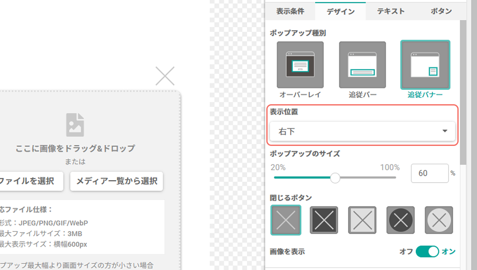Viewport: 477px width, 270px height.
Task: Click the 閉じるボタン section heading
Action: (291, 198)
